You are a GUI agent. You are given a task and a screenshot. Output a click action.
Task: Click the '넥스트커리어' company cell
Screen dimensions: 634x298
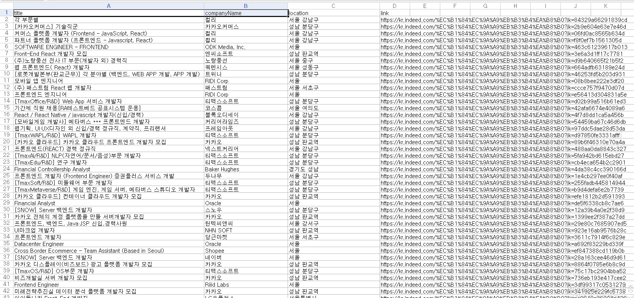click(x=246, y=149)
